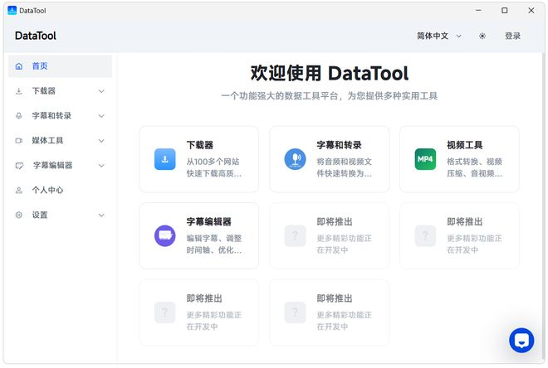Click 格式转换、视频 description text

474,162
